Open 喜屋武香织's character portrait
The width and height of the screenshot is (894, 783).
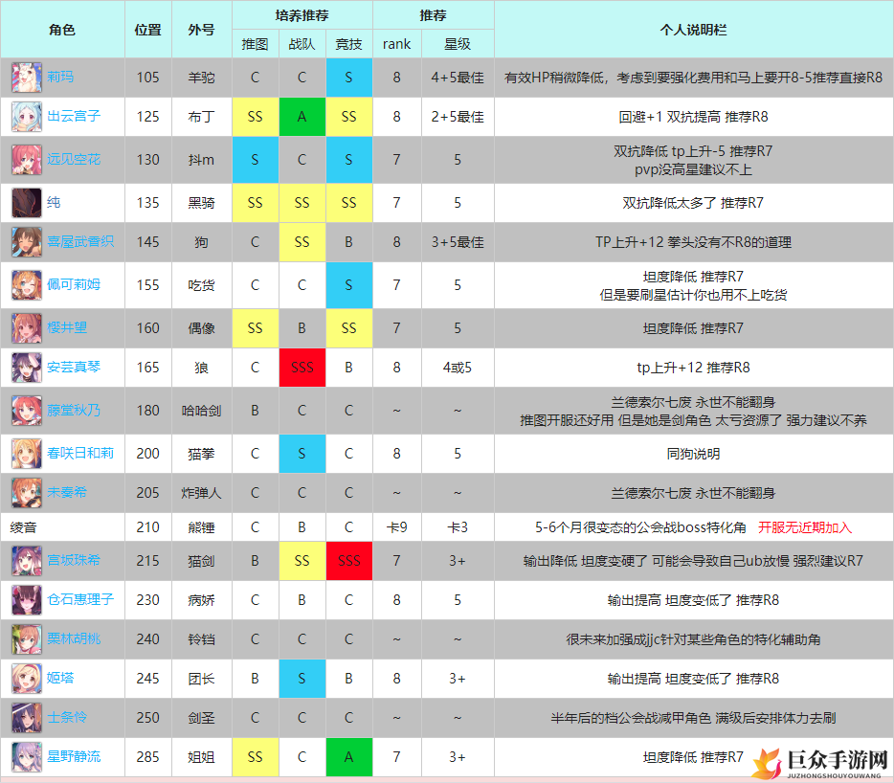point(27,242)
